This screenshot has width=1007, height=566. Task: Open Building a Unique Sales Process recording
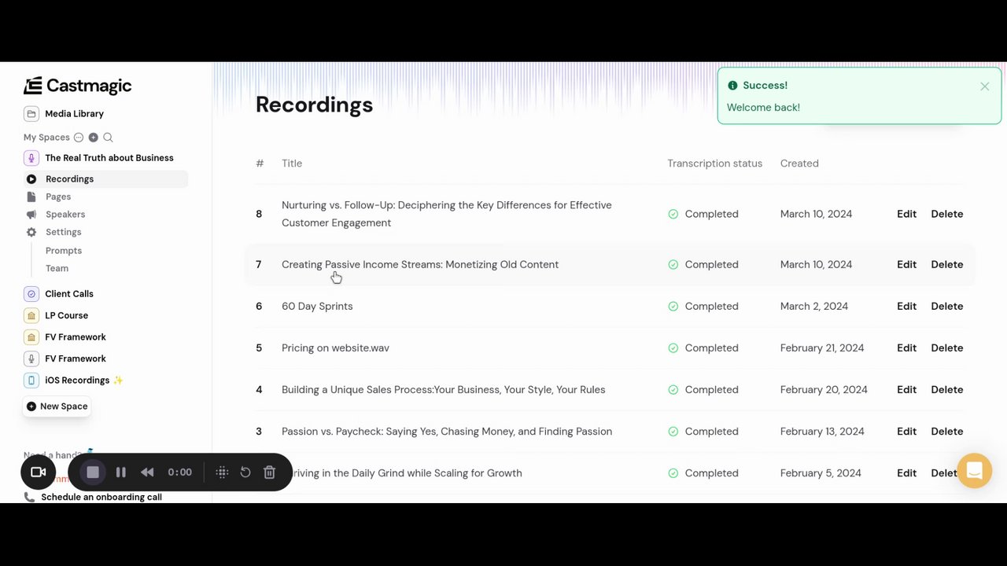click(443, 389)
